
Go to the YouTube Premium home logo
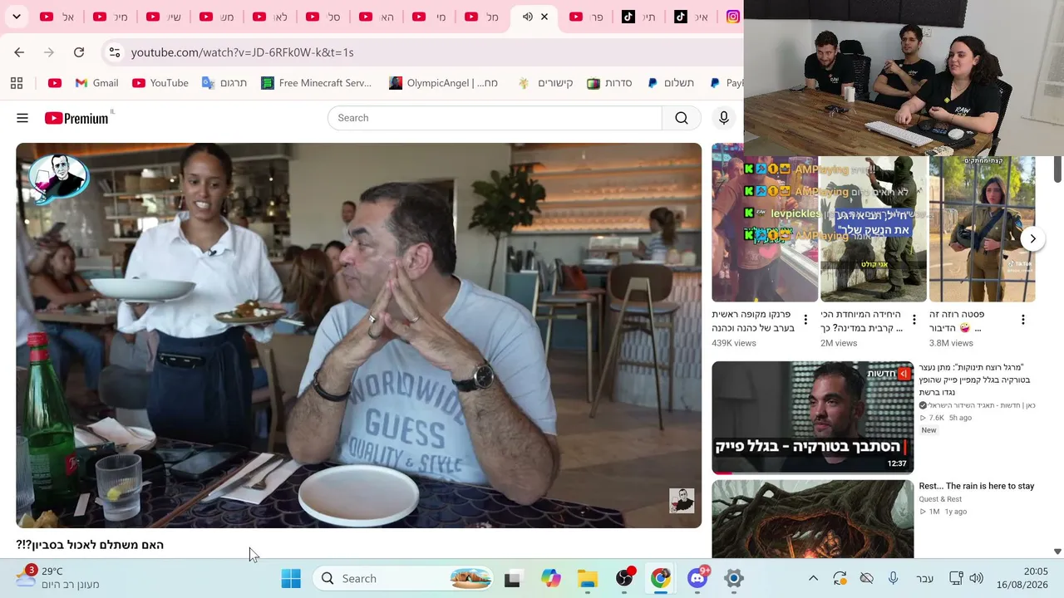tap(76, 118)
